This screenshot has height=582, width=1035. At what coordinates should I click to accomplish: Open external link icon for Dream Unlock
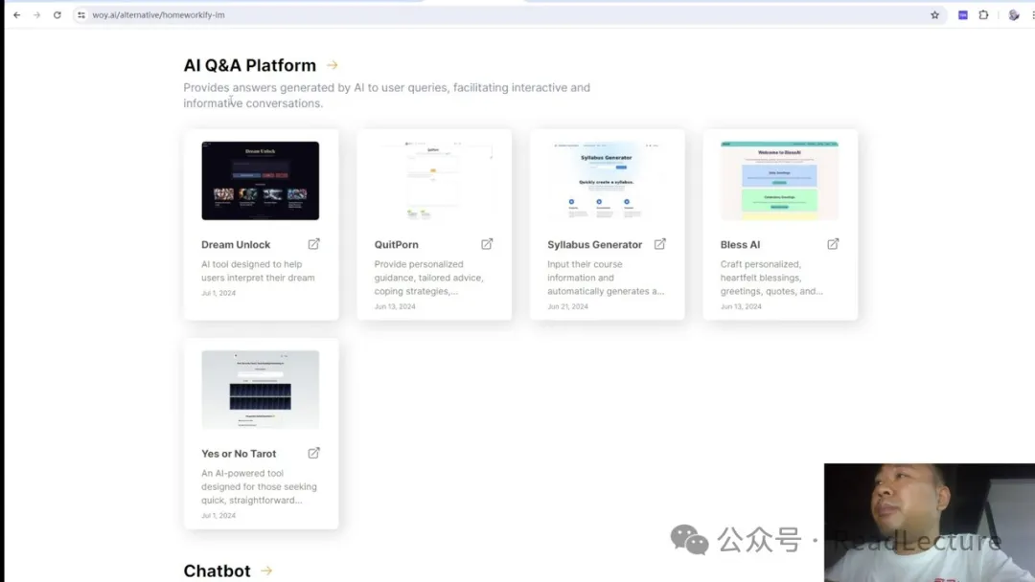click(x=313, y=244)
